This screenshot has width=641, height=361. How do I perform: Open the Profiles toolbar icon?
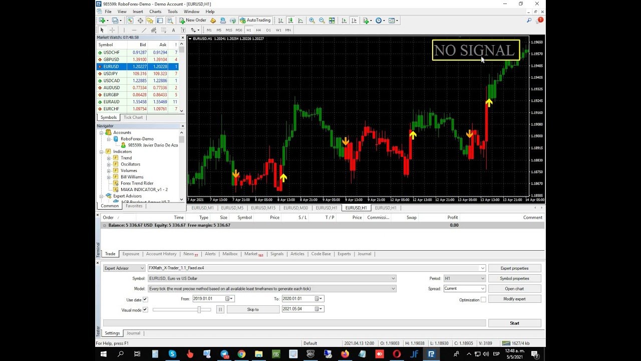pos(115,21)
